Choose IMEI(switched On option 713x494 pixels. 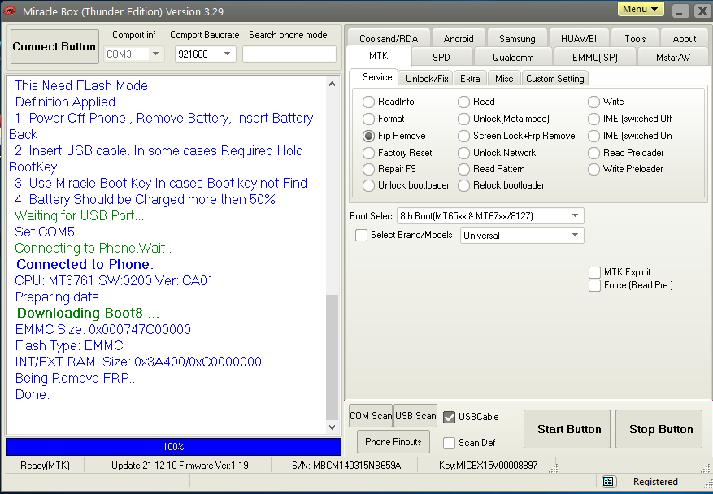(593, 136)
